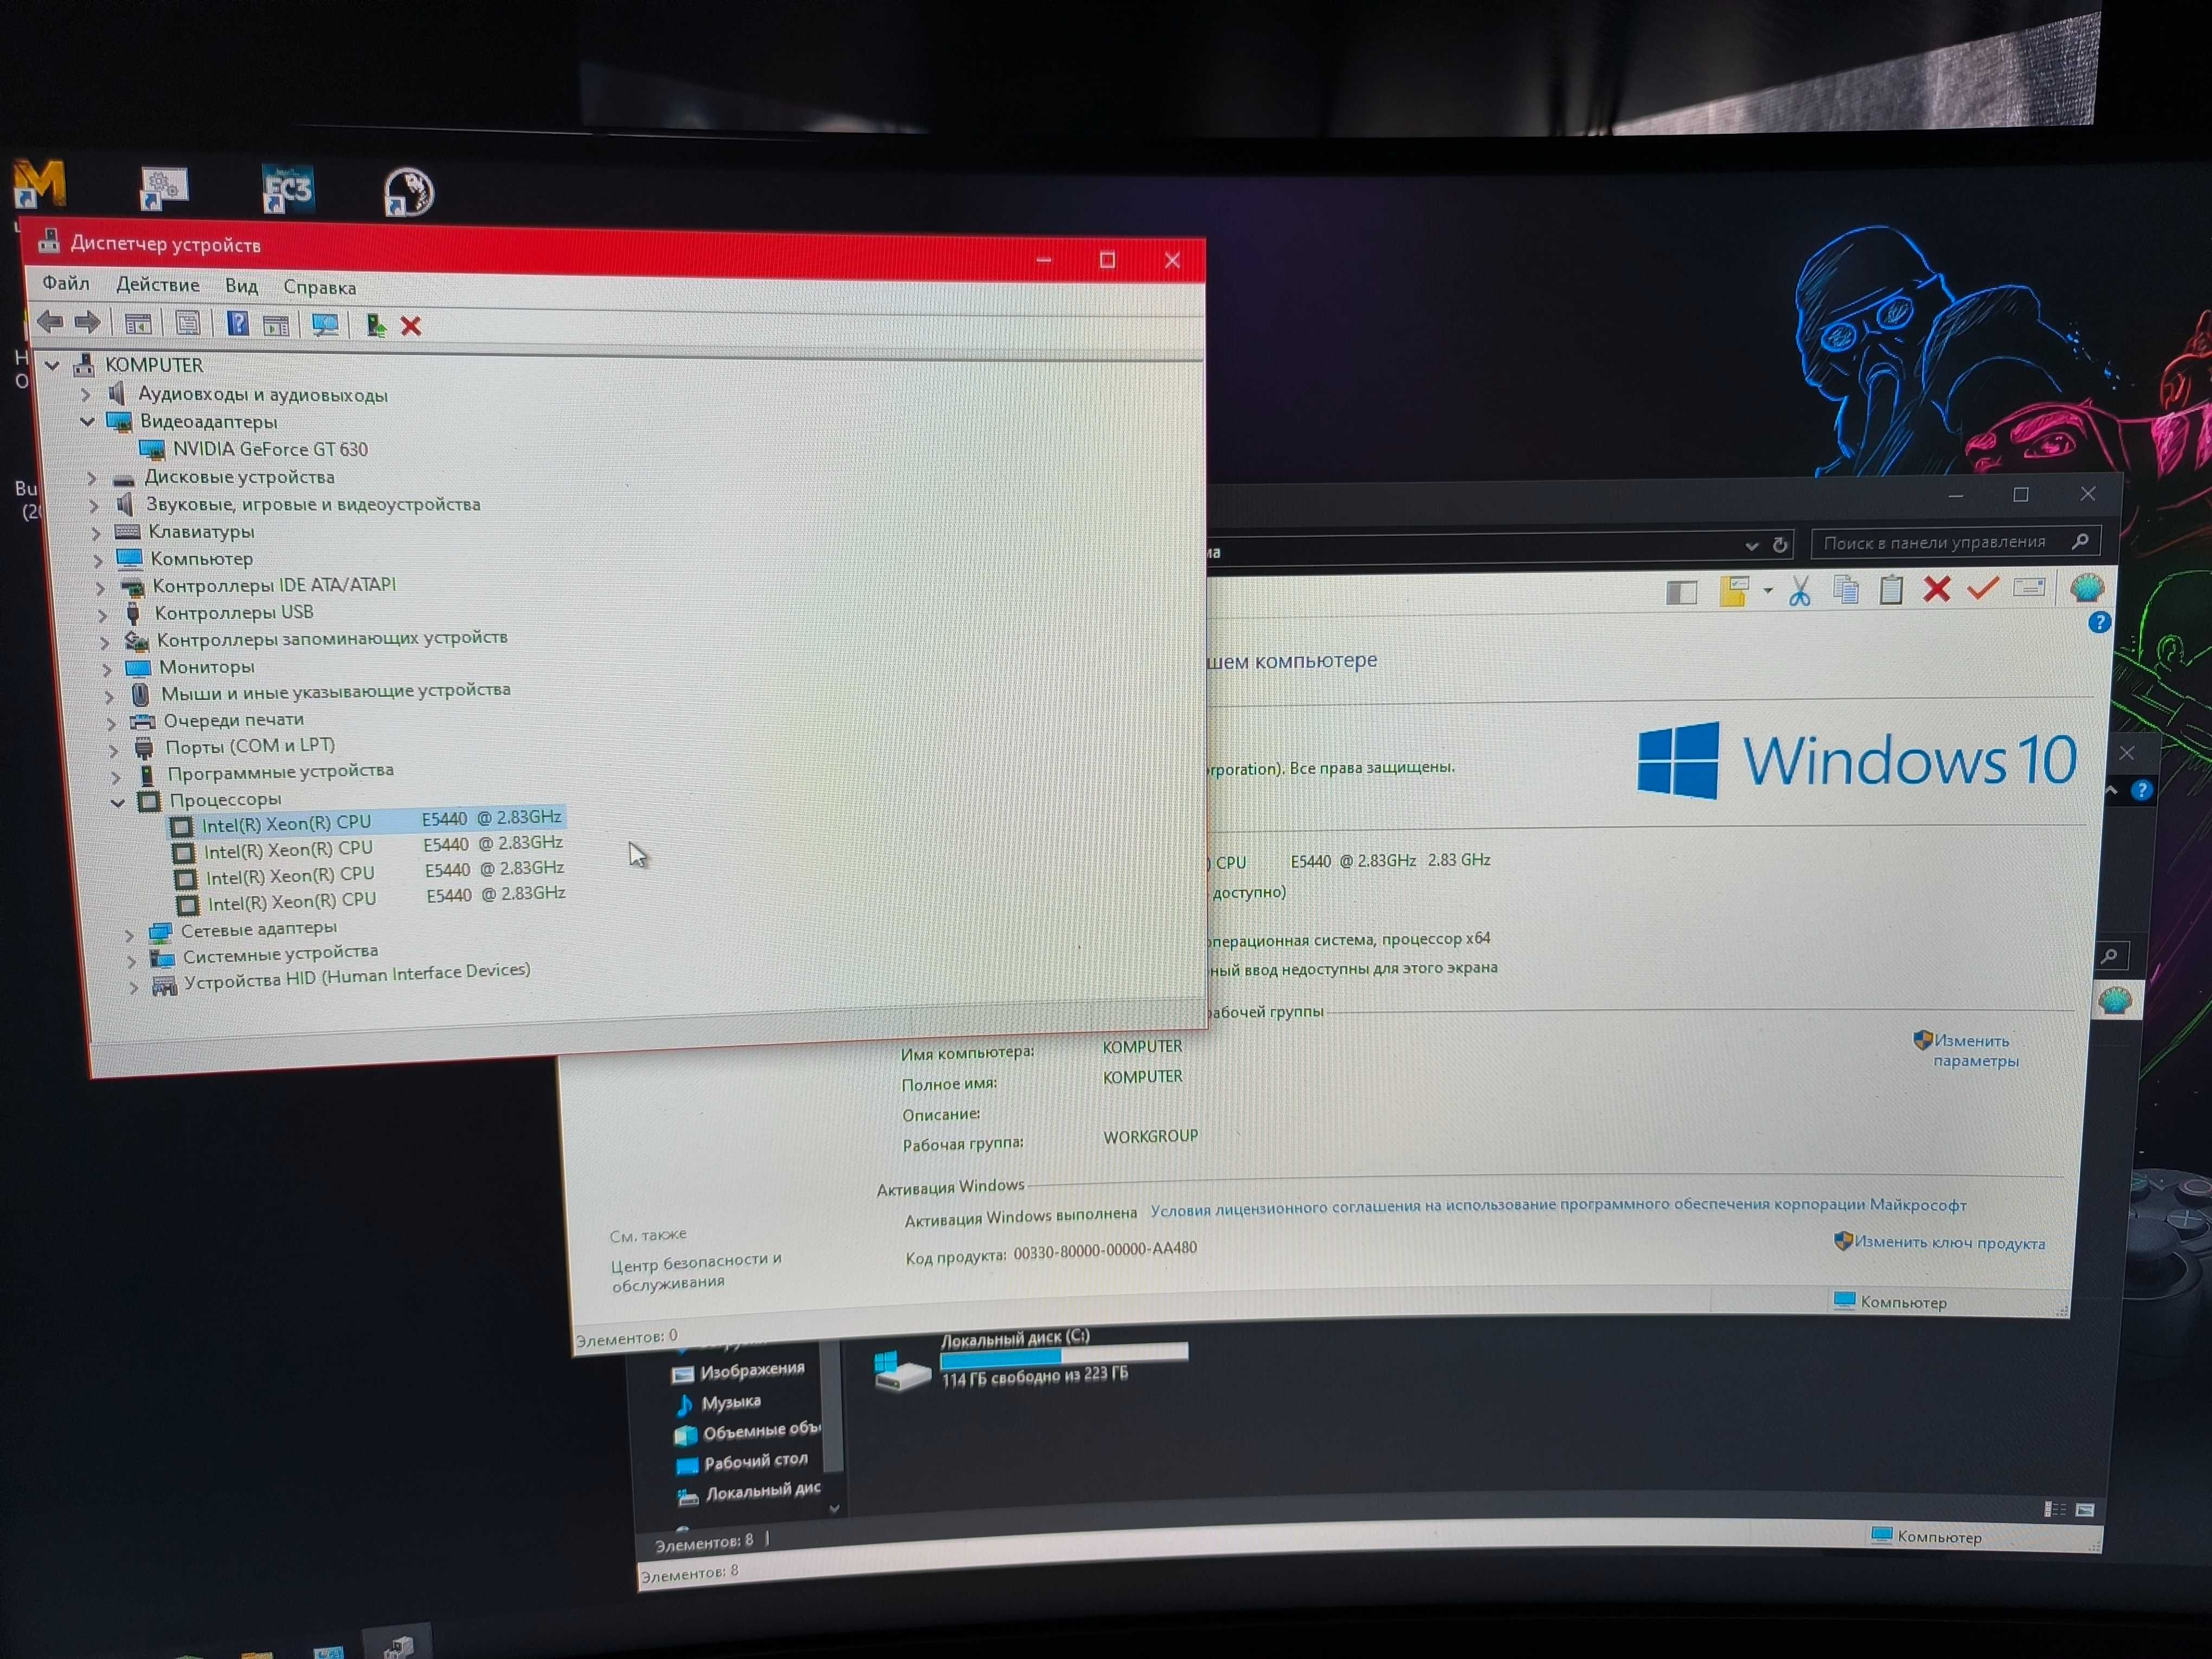Select Системные устройства

pyautogui.click(x=280, y=954)
